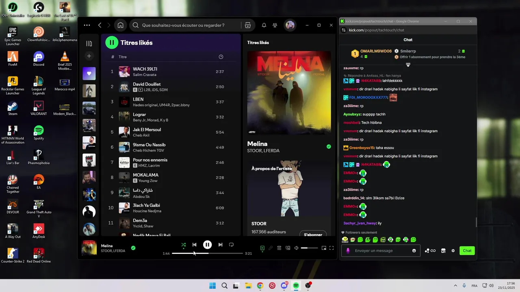
Task: Open the Connect to a device icon
Action: (288, 248)
